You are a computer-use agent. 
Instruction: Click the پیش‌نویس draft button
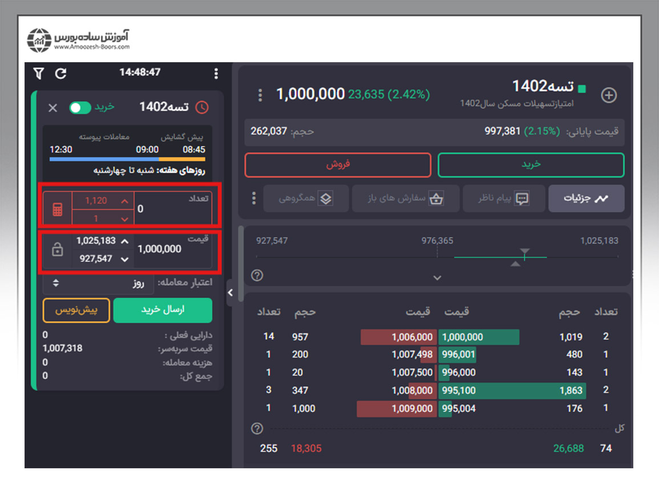pyautogui.click(x=76, y=310)
